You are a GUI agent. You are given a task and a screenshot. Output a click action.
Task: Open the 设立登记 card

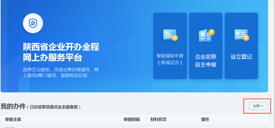point(241,46)
